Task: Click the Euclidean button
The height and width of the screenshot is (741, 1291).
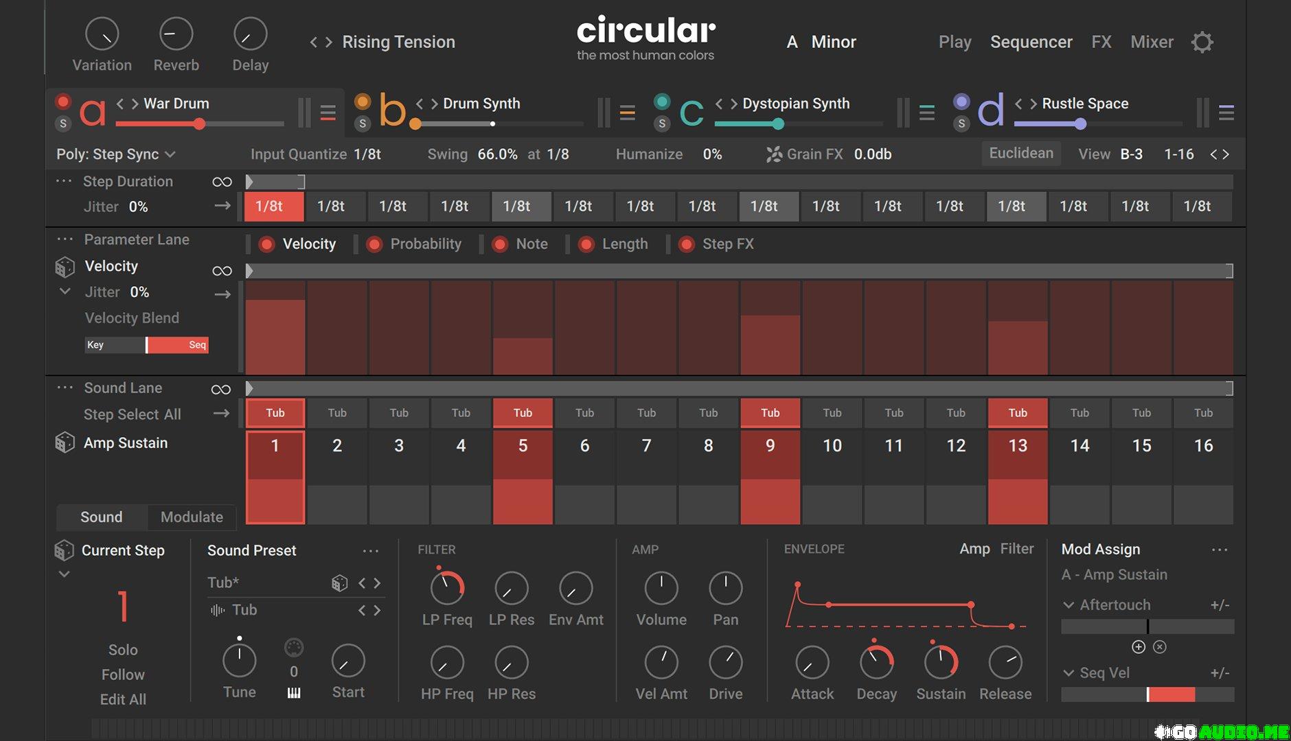Action: tap(1021, 153)
